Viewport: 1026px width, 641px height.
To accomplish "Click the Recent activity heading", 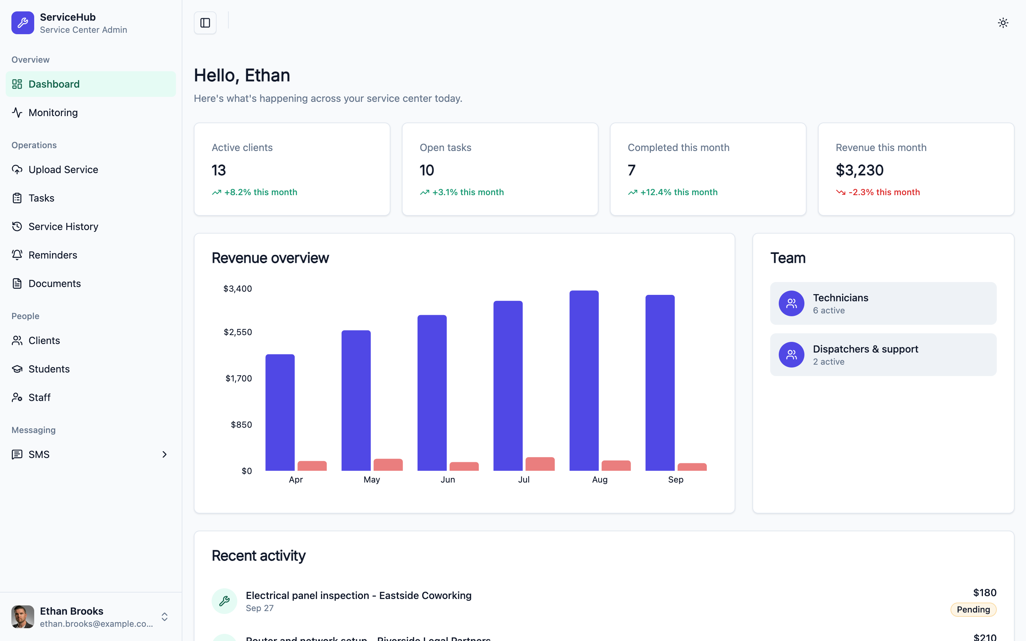I will [258, 556].
